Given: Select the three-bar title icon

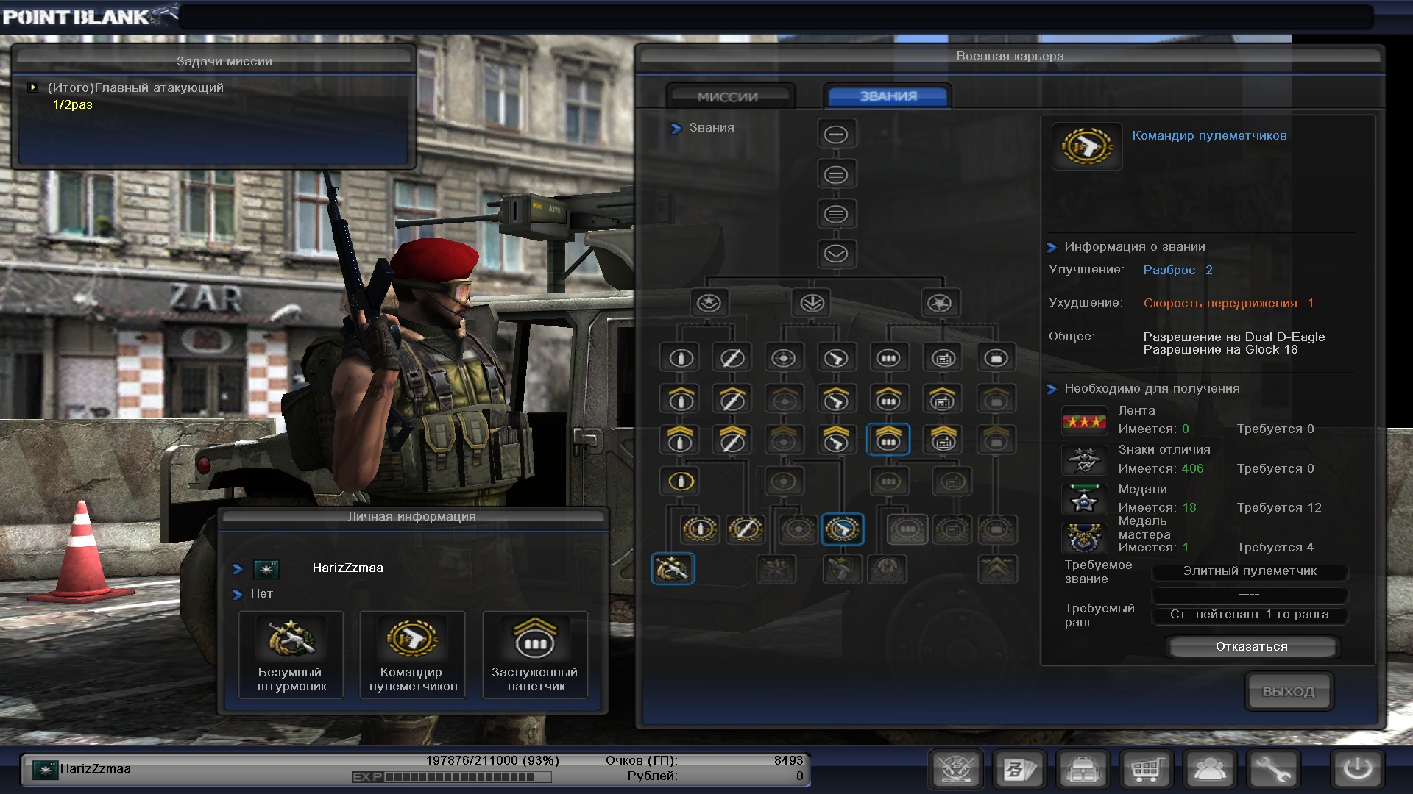Looking at the screenshot, I should [836, 215].
